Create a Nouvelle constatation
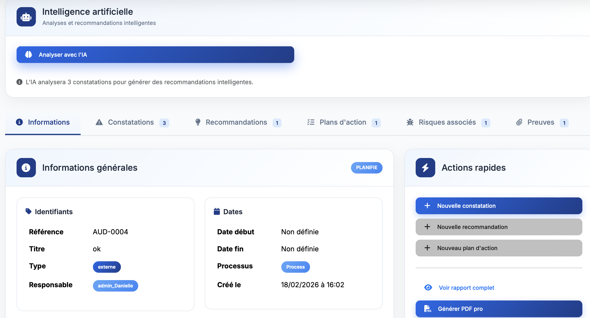This screenshot has height=318, width=590. click(x=498, y=206)
